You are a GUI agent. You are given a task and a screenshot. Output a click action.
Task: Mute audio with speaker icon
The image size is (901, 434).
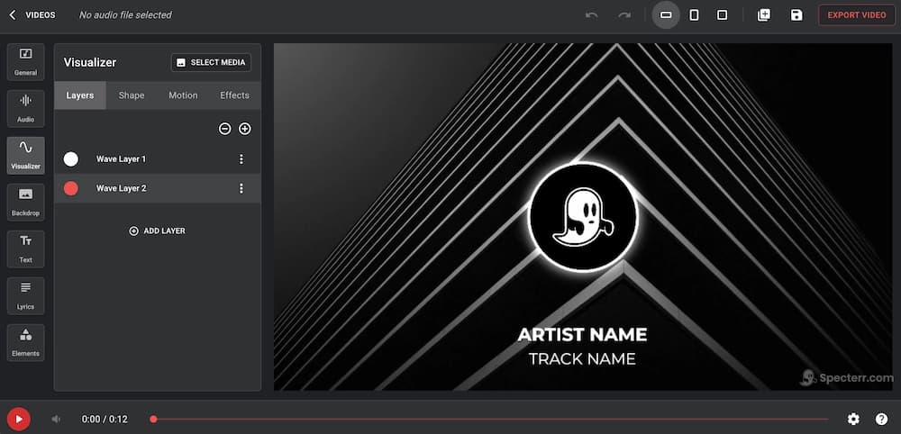[56, 419]
